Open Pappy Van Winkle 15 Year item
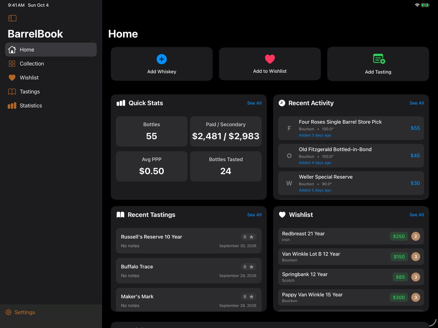This screenshot has height=328, width=438. coord(351,297)
